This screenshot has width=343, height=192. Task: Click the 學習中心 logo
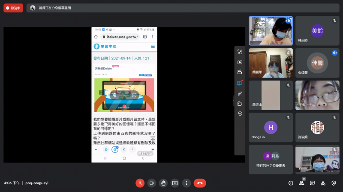105,47
